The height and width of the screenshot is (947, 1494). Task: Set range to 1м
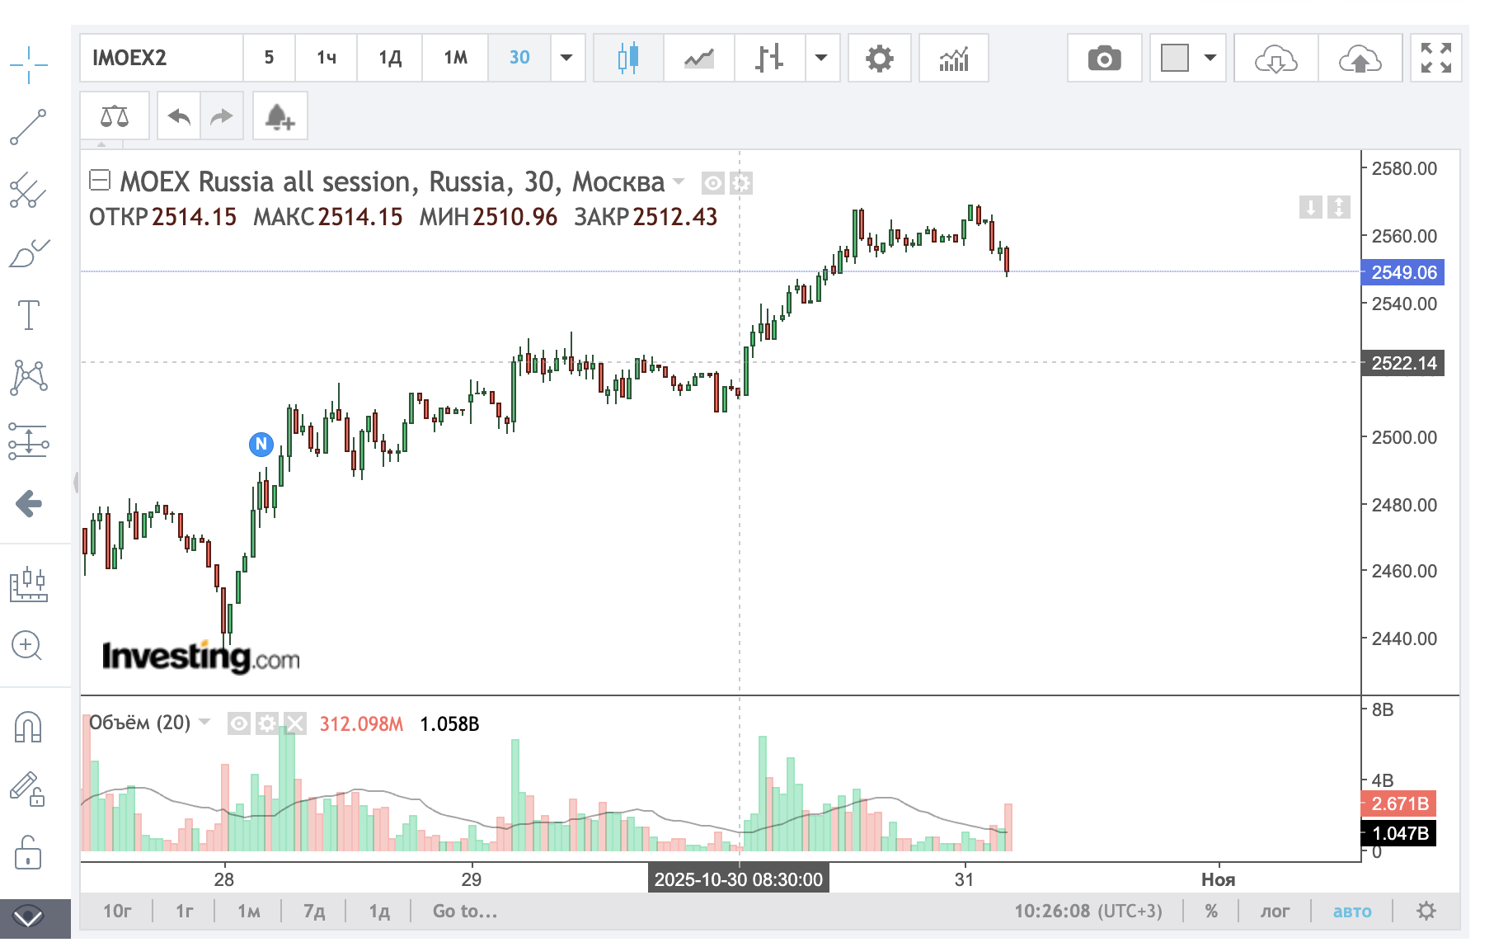[x=248, y=912]
